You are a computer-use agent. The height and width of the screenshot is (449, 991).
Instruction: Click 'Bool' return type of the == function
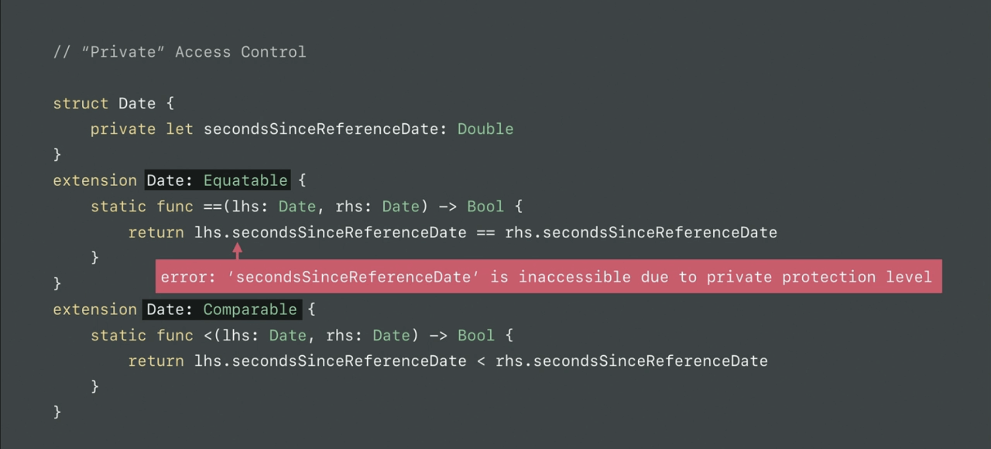pos(485,207)
